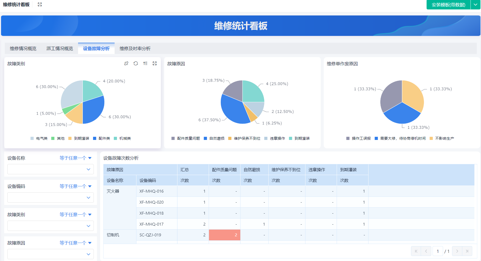This screenshot has height=261, width=481.
Task: Toggle 配件类 legend item
Action: (x=101, y=138)
